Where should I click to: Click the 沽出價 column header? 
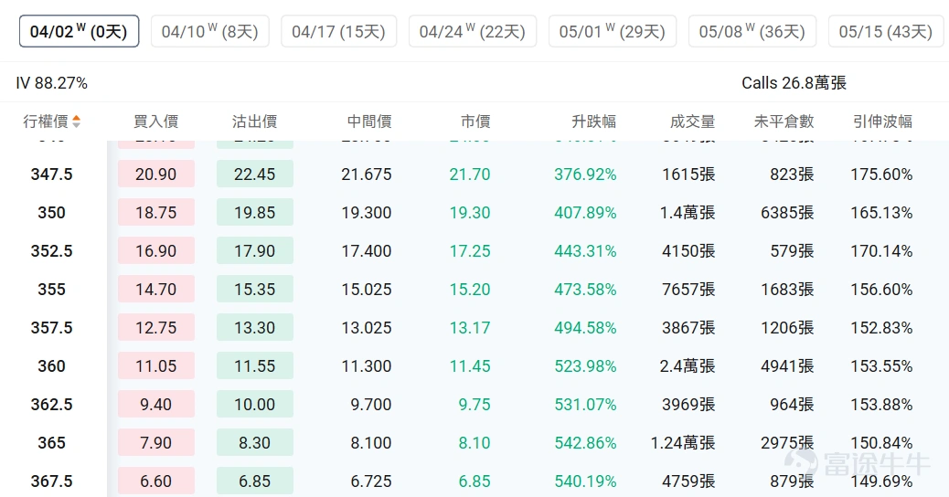(255, 122)
